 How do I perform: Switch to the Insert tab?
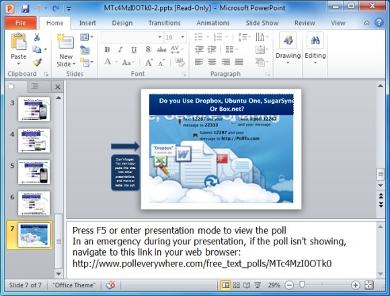click(87, 23)
